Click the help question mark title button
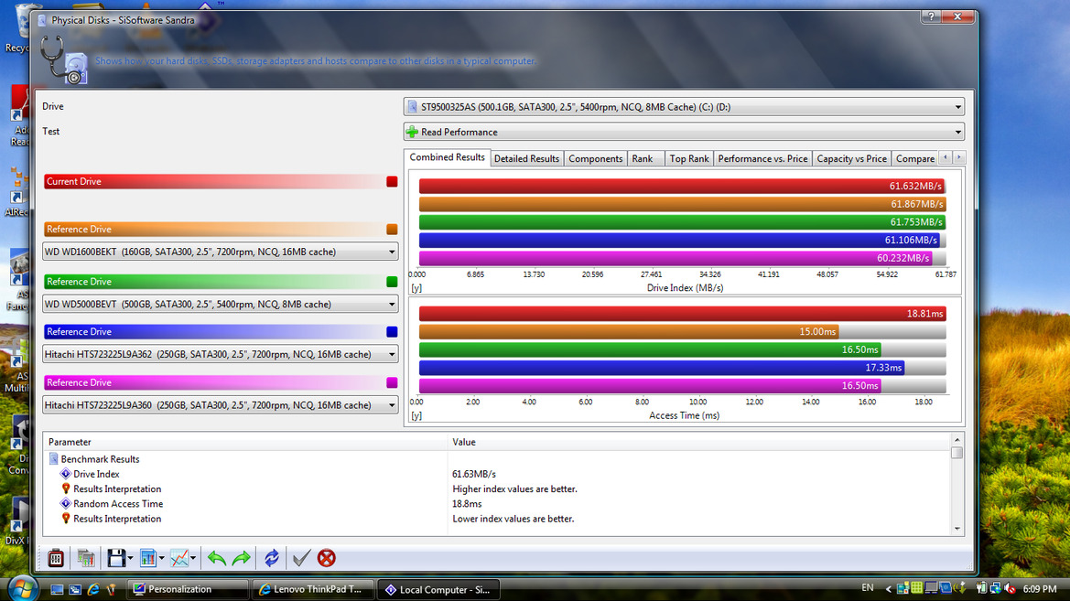The width and height of the screenshot is (1070, 601). point(931,16)
